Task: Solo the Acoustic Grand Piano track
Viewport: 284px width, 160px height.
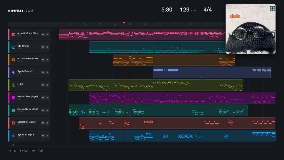Action: (47, 34)
